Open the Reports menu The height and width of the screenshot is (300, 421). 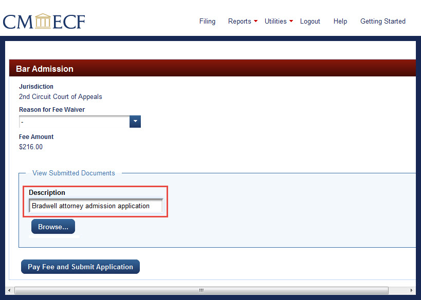239,22
